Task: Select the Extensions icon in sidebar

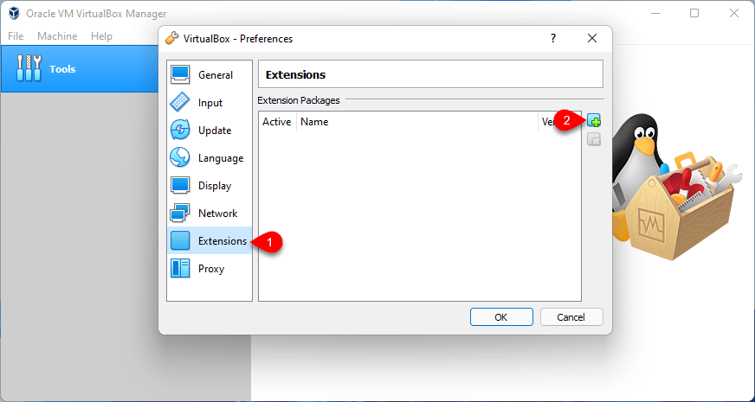Action: coord(181,241)
